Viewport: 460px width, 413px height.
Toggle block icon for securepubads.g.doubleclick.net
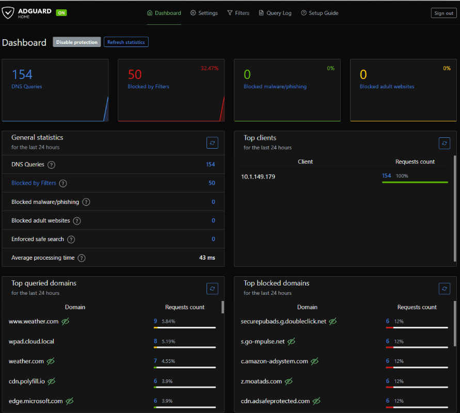(x=333, y=322)
